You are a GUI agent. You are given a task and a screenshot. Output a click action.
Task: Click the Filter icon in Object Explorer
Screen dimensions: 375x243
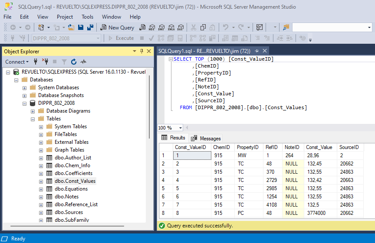click(64, 62)
